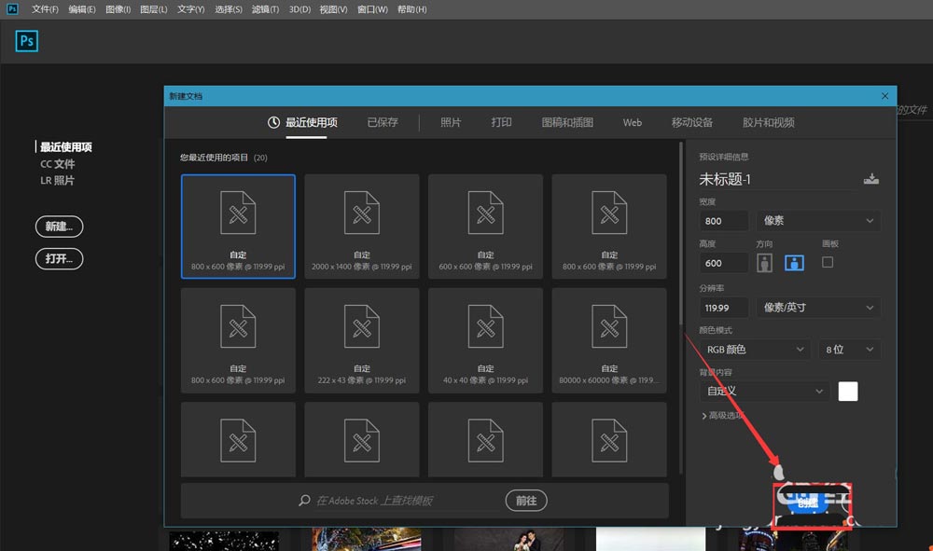Image resolution: width=933 pixels, height=551 pixels.
Task: Choose the 2000 x 1400 像素 preset card
Action: pyautogui.click(x=362, y=226)
